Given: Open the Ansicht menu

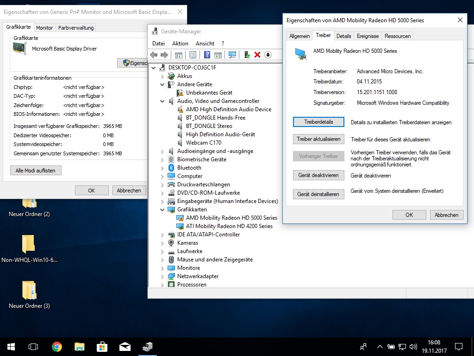Looking at the screenshot, I should [x=205, y=44].
